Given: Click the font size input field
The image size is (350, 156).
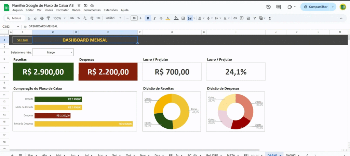Looking at the screenshot, I should (x=134, y=18).
